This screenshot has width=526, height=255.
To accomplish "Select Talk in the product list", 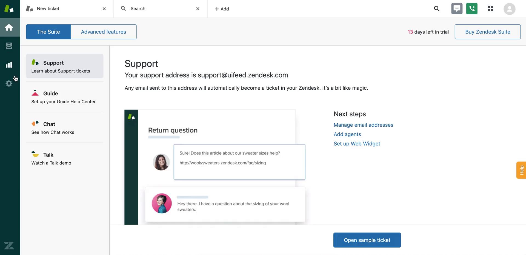I will coord(65,158).
